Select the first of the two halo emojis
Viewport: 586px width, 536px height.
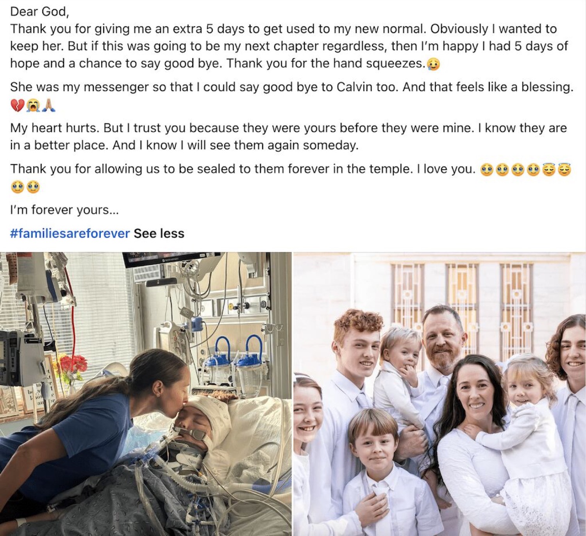point(549,170)
